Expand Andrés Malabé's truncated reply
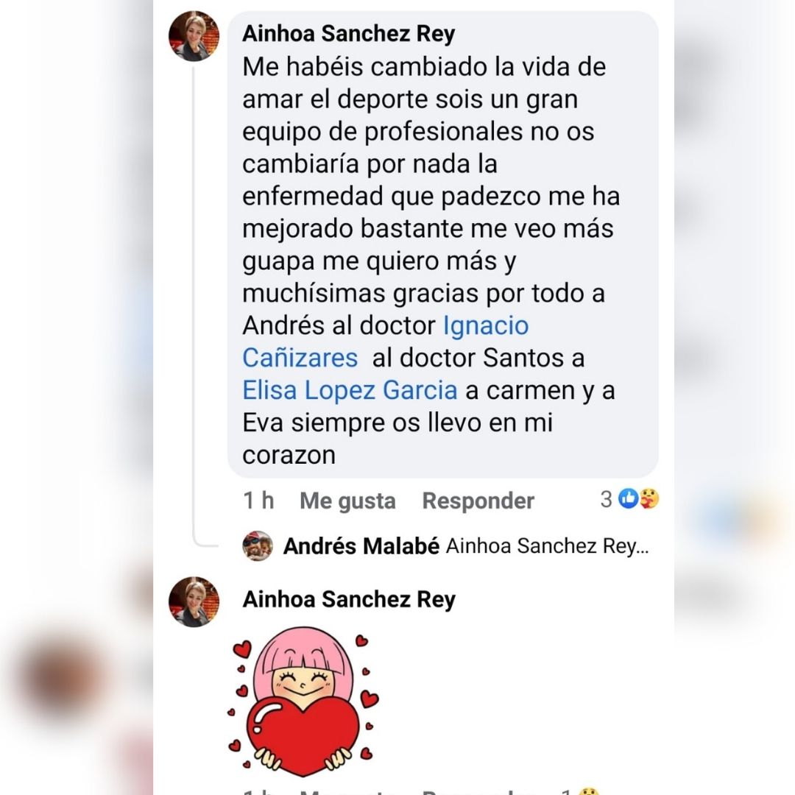 pyautogui.click(x=548, y=546)
